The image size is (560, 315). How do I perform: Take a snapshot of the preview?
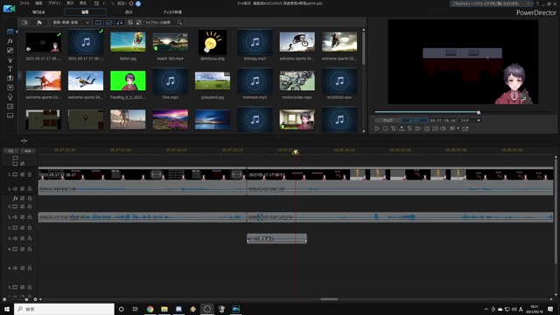427,129
